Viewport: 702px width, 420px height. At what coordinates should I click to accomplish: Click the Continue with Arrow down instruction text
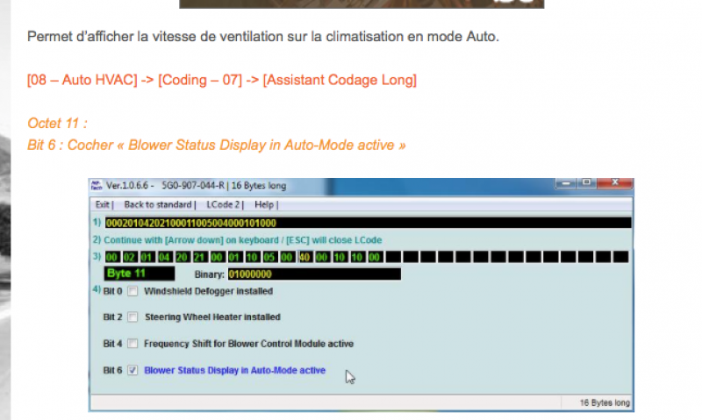pos(243,240)
